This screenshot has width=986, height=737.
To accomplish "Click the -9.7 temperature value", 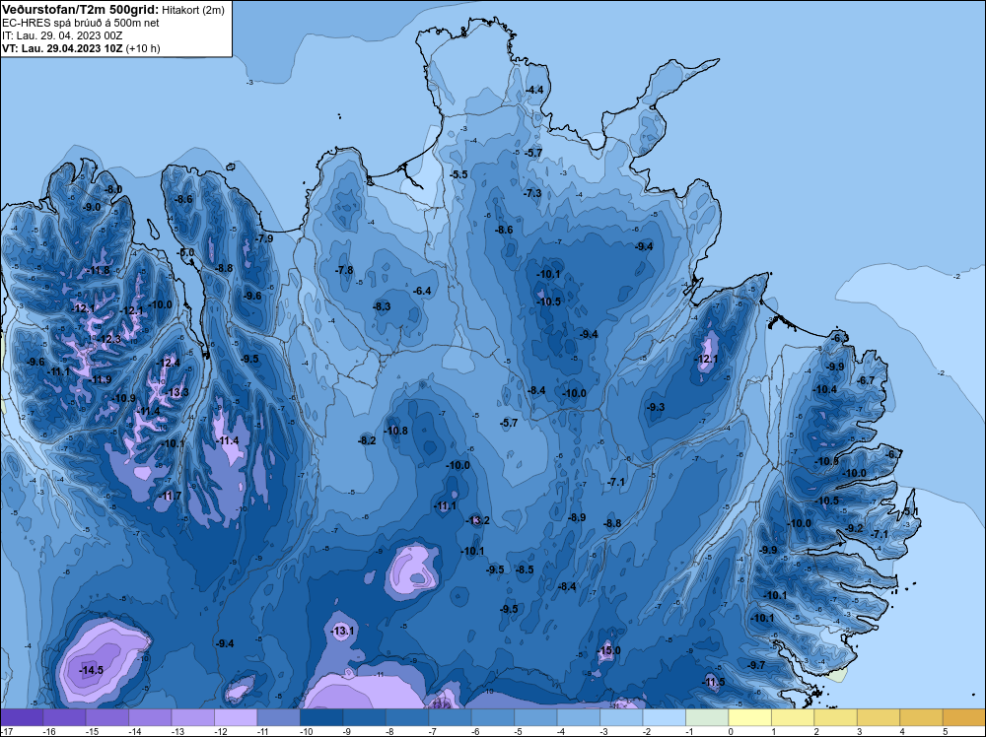I will coord(756,665).
